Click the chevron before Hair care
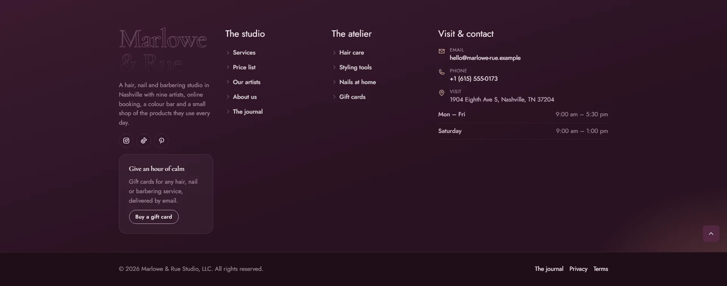This screenshot has height=286, width=727. (334, 53)
